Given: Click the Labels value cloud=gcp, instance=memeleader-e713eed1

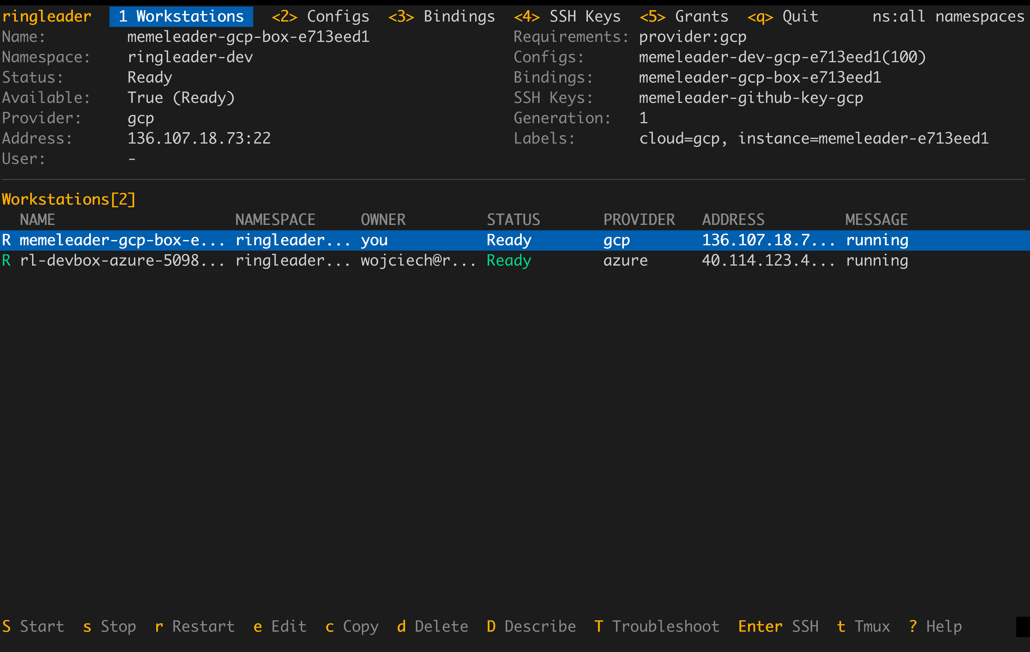Looking at the screenshot, I should tap(814, 138).
